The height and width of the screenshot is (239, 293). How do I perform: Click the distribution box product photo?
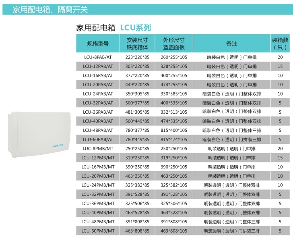pyautogui.click(x=39, y=135)
